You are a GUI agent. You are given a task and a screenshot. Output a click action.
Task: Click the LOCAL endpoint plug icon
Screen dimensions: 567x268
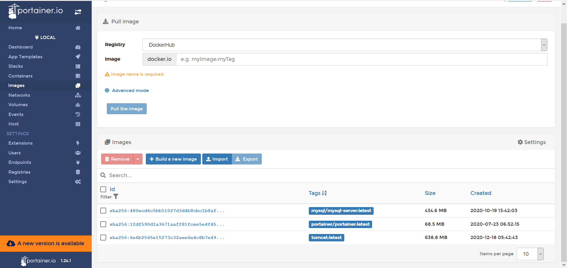click(37, 37)
